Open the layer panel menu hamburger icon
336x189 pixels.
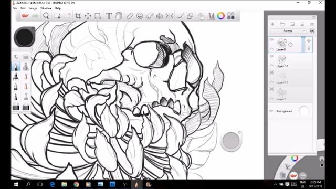pyautogui.click(x=312, y=24)
